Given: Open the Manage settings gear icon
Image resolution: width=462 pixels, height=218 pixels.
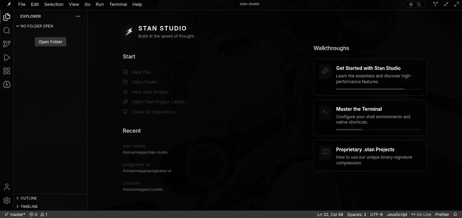Looking at the screenshot, I should tap(7, 200).
